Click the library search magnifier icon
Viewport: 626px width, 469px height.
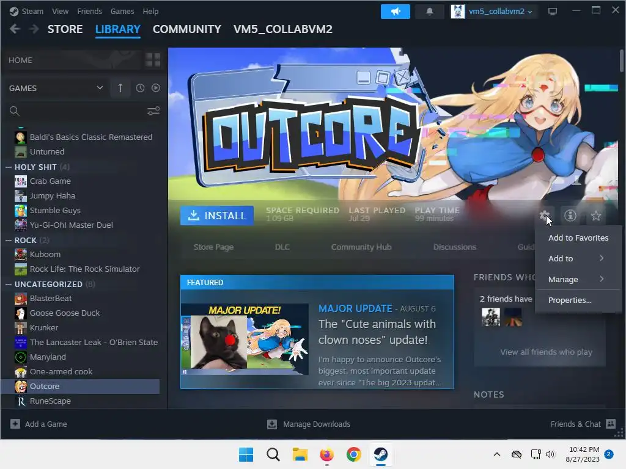point(15,111)
